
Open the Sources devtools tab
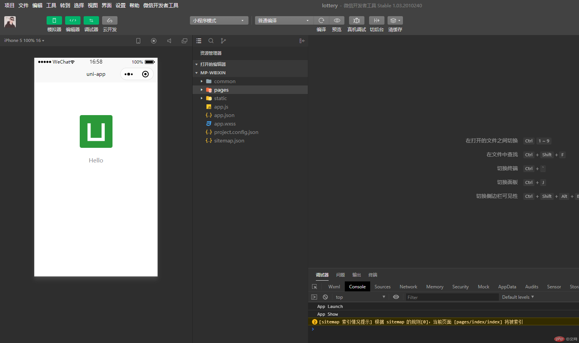click(383, 287)
